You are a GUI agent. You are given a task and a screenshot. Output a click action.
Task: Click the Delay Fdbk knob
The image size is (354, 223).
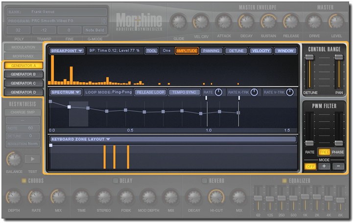[x=126, y=197]
